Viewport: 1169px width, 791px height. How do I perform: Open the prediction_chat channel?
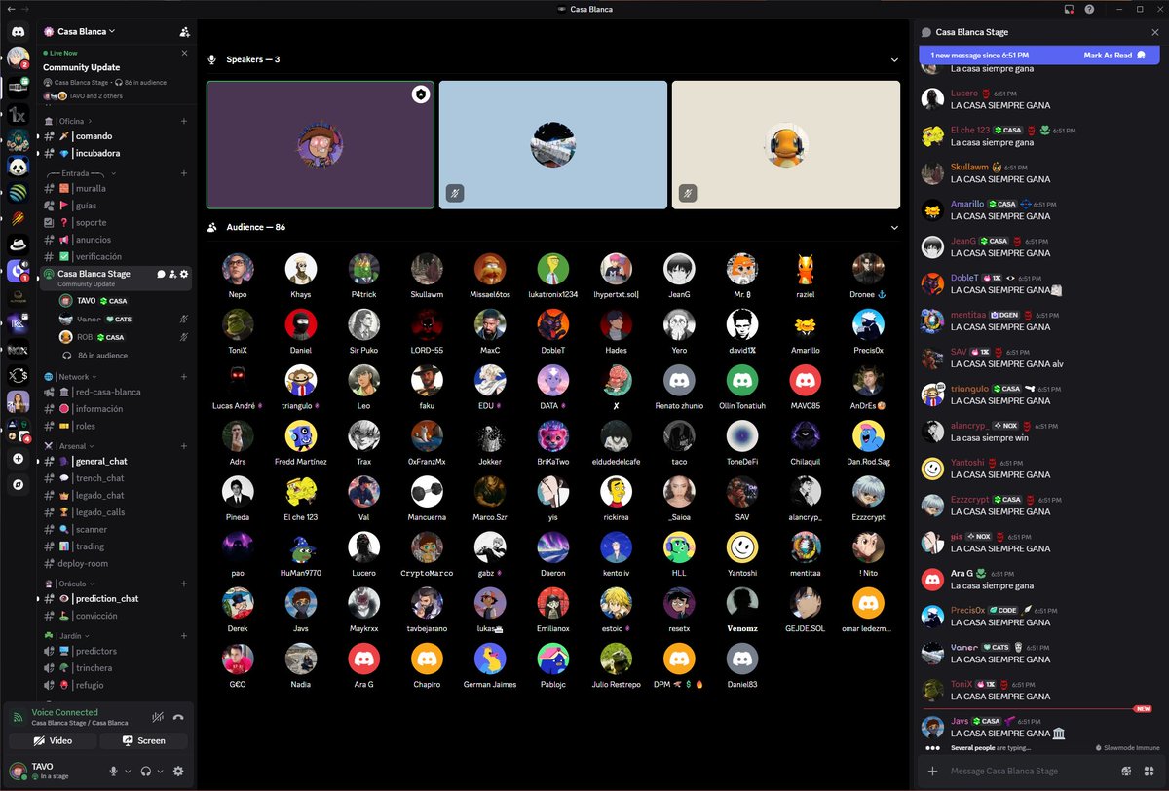[116, 598]
